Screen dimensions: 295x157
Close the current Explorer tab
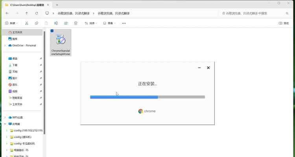click(48, 5)
